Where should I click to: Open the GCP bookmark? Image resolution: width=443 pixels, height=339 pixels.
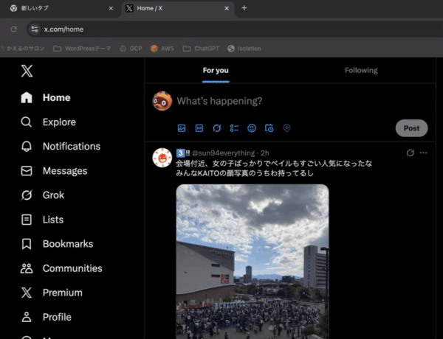pos(131,49)
